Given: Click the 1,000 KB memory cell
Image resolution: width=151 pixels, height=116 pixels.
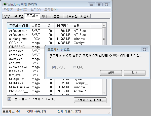Looking at the screenshot, I should tap(64, 35).
